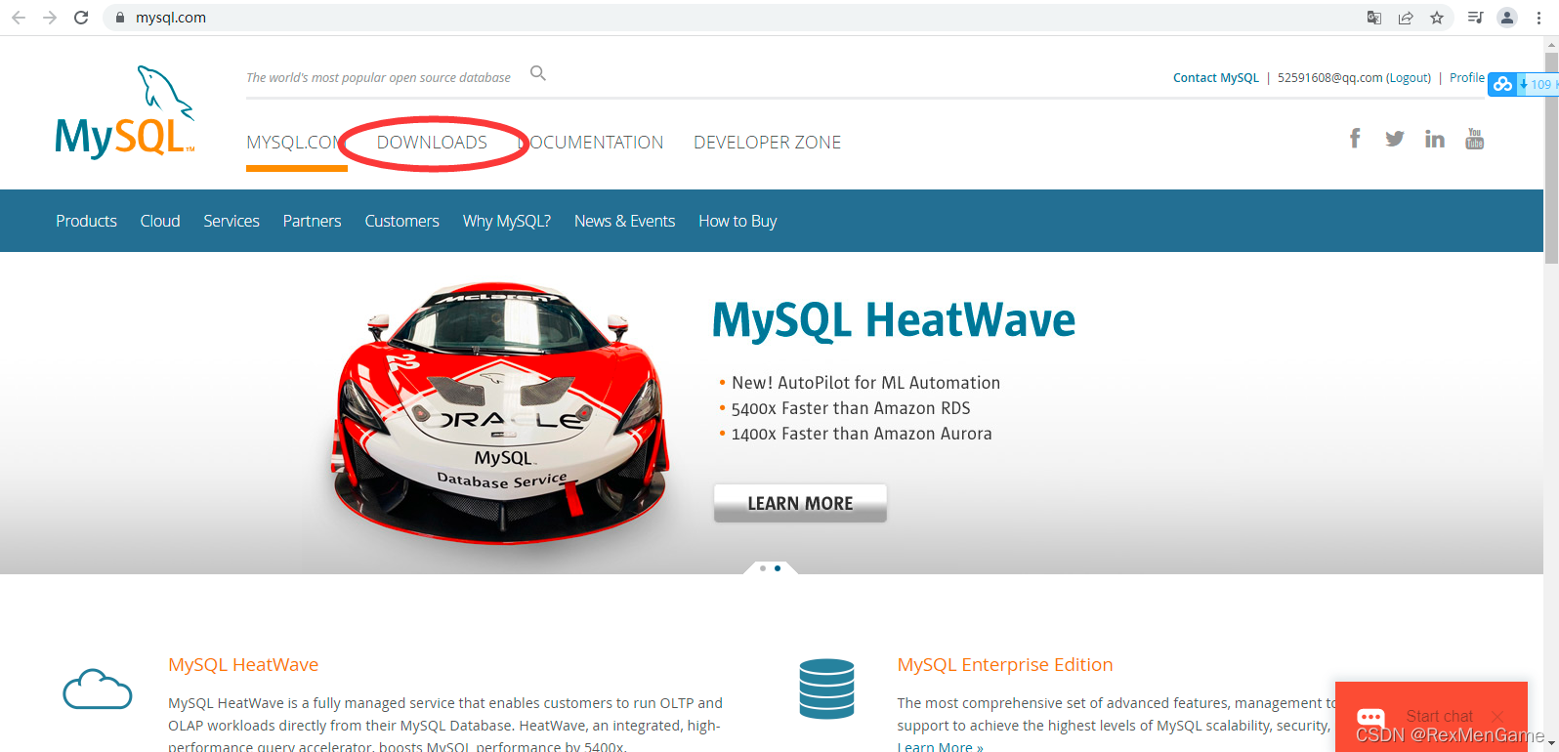Open the DOWNLOADS tab

432,143
